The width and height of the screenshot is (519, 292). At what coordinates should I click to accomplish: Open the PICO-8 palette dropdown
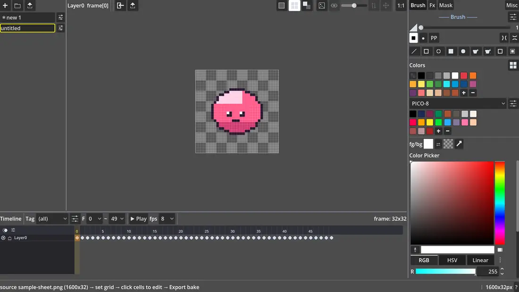(459, 103)
